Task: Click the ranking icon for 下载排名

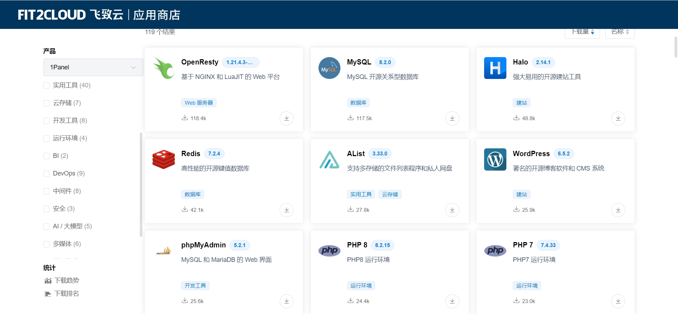Action: pyautogui.click(x=48, y=294)
